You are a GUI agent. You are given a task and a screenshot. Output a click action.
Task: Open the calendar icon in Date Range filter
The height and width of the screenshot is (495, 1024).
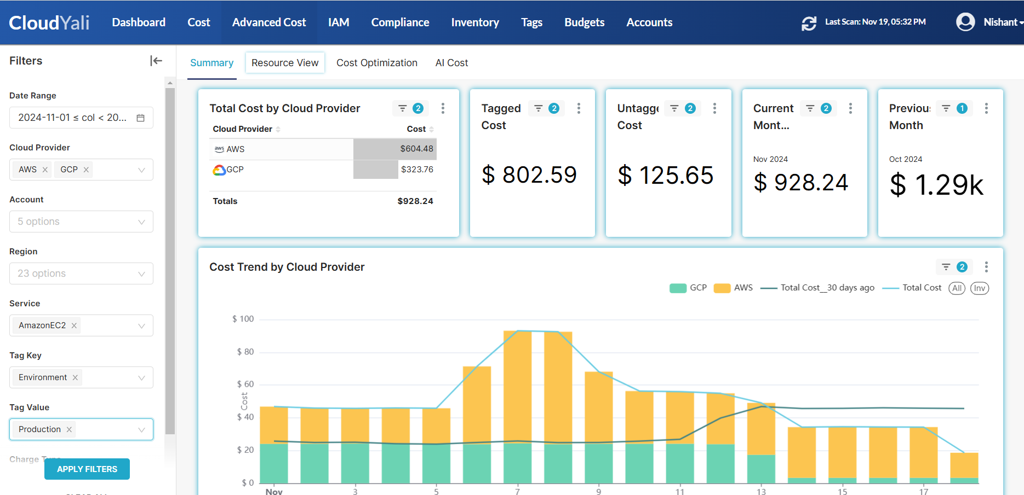point(141,118)
